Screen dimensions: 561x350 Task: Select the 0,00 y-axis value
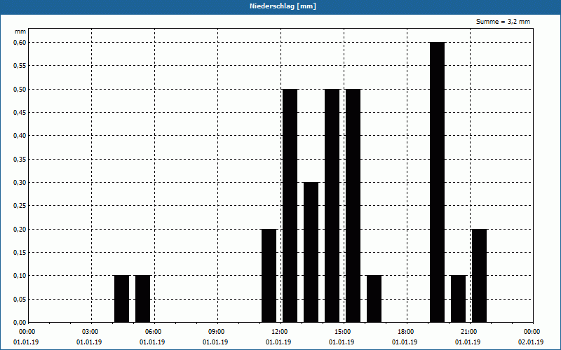(20, 323)
